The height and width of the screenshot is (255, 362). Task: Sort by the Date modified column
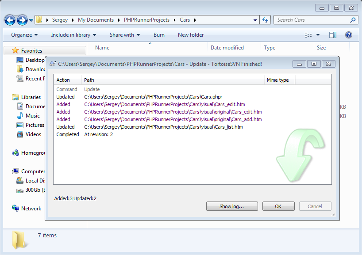coord(227,48)
